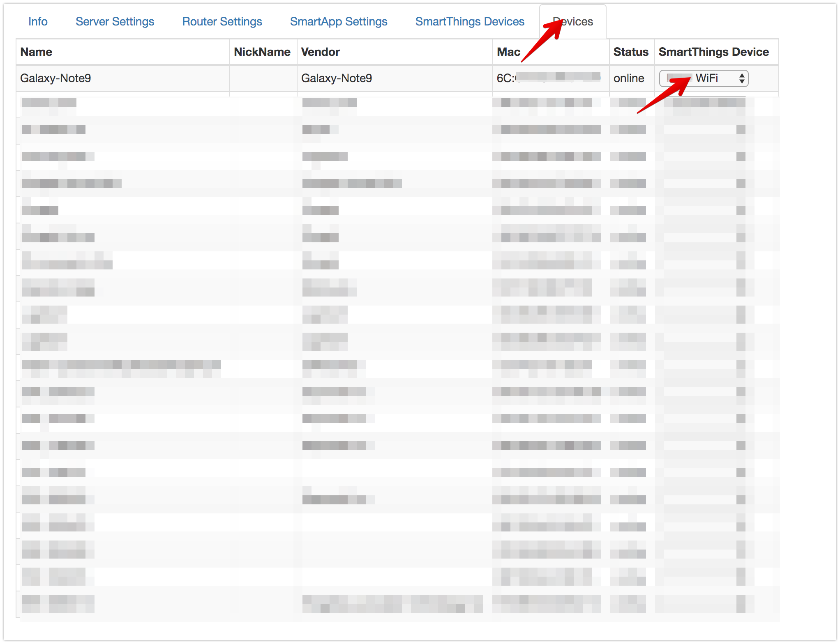Screen dimensions: 840x644
Task: Open the Info tab
Action: coord(38,21)
